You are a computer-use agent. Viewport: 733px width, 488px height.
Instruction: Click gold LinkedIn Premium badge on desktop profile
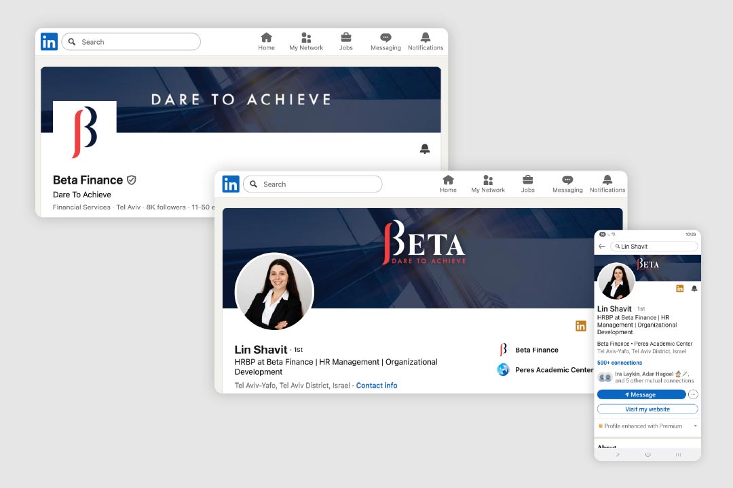tap(581, 326)
